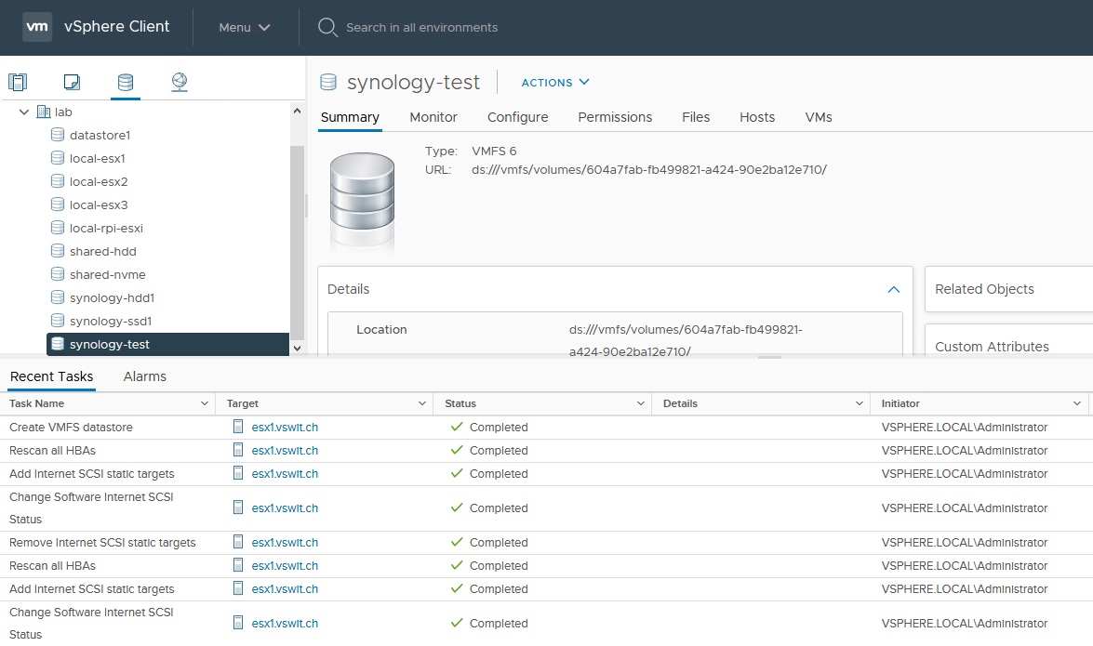
Task: Open the Menu dropdown in header
Action: [x=245, y=27]
